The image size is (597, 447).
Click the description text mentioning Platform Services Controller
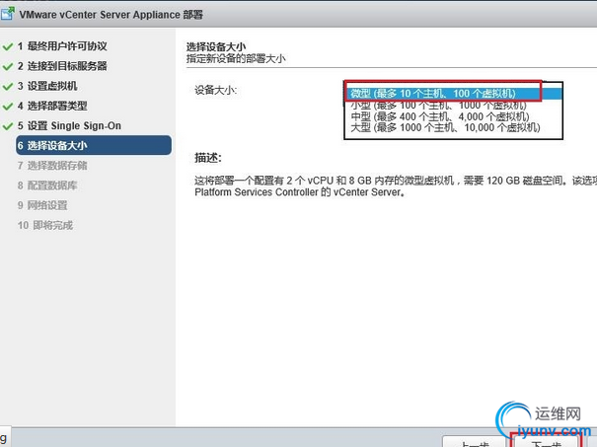(396, 186)
